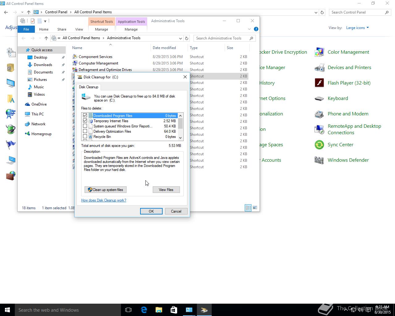Open the Store from the taskbar
The width and height of the screenshot is (395, 316).
[174, 310]
